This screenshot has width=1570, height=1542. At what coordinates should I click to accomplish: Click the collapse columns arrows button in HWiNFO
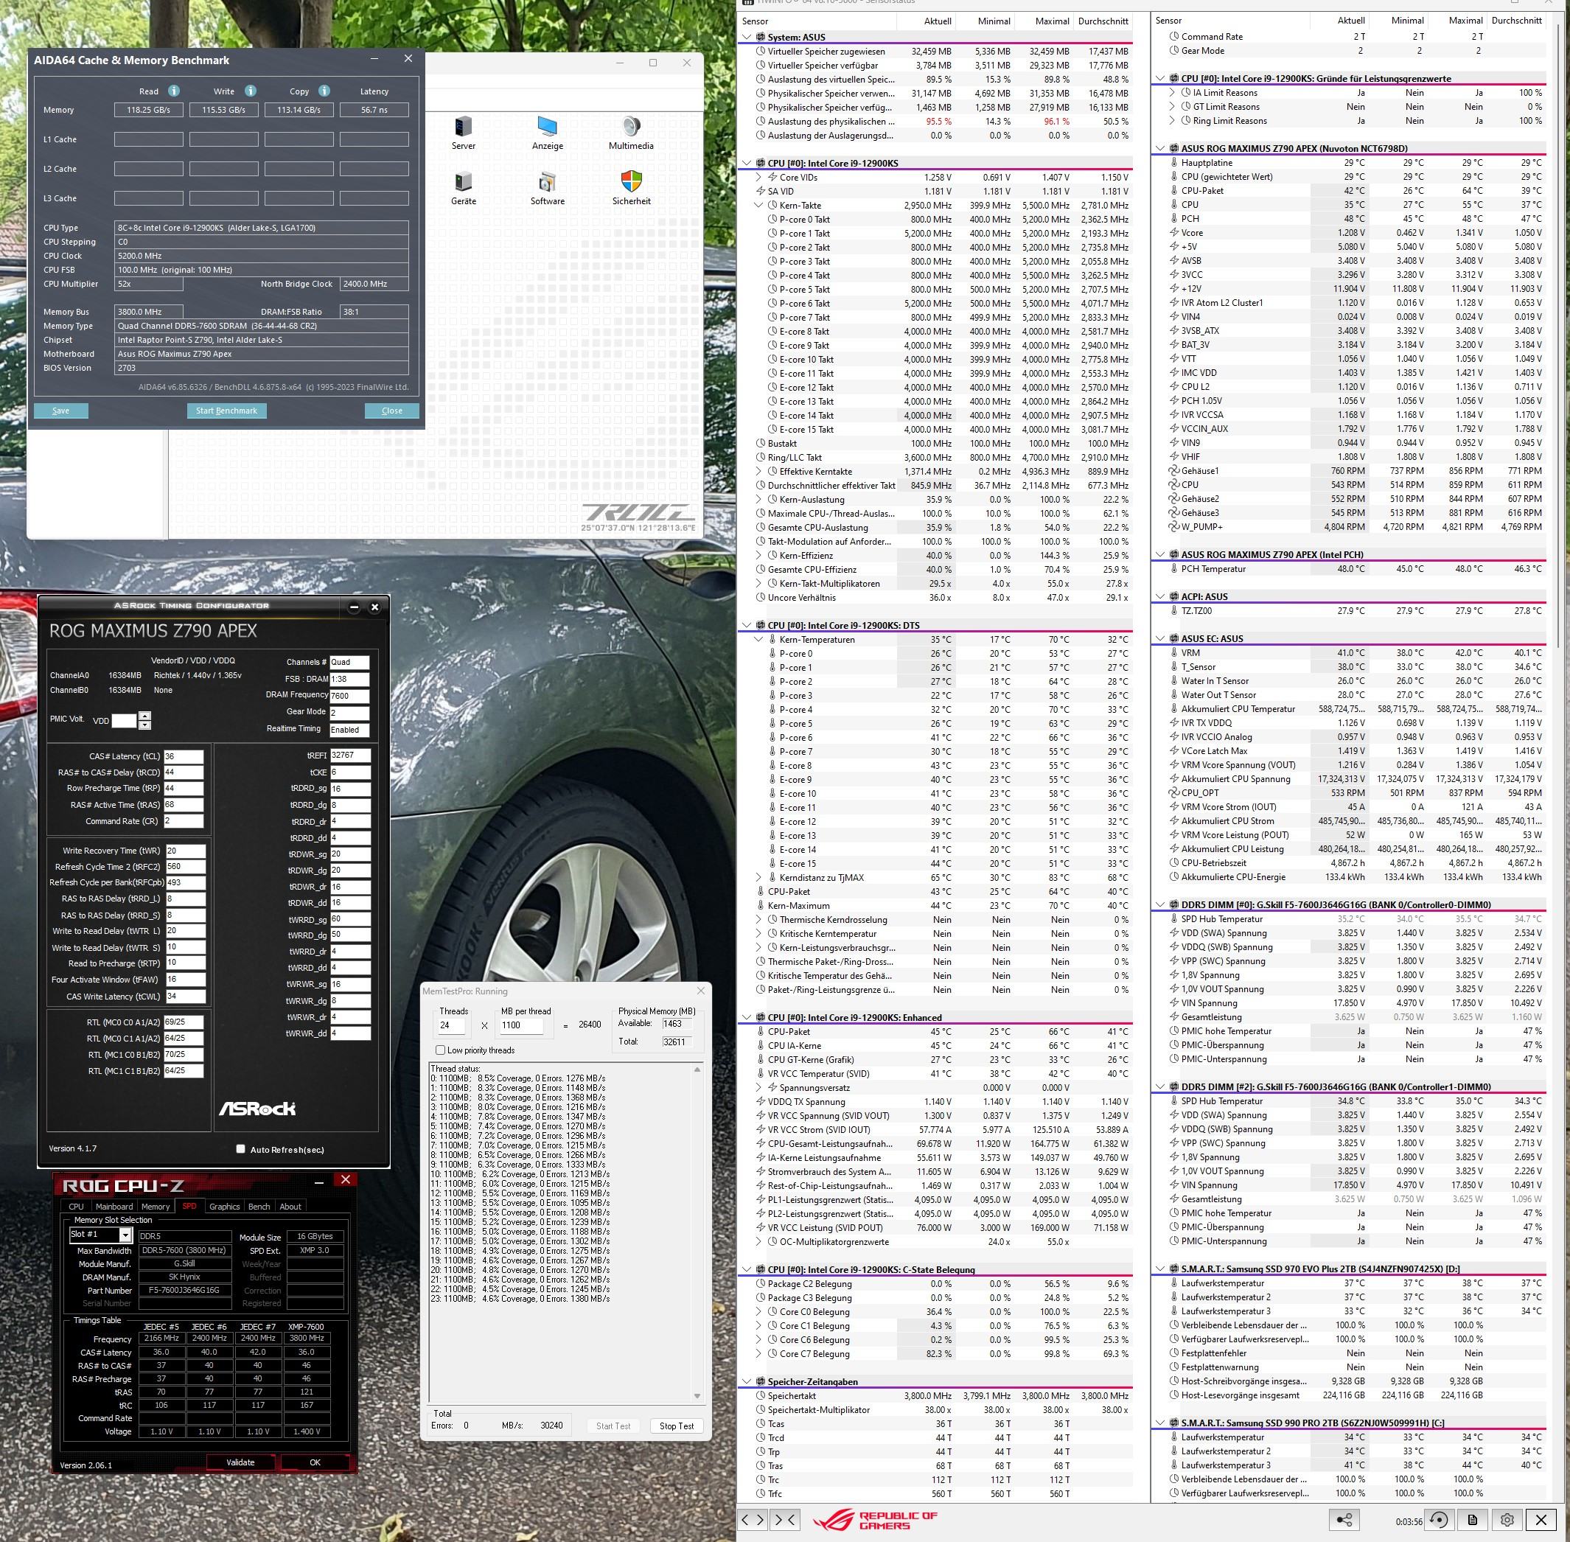click(x=786, y=1519)
